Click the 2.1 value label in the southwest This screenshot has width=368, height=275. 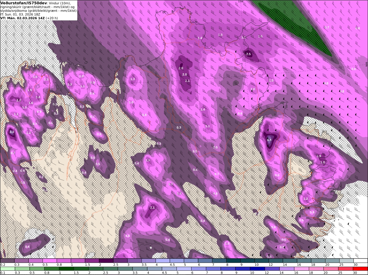point(152,208)
